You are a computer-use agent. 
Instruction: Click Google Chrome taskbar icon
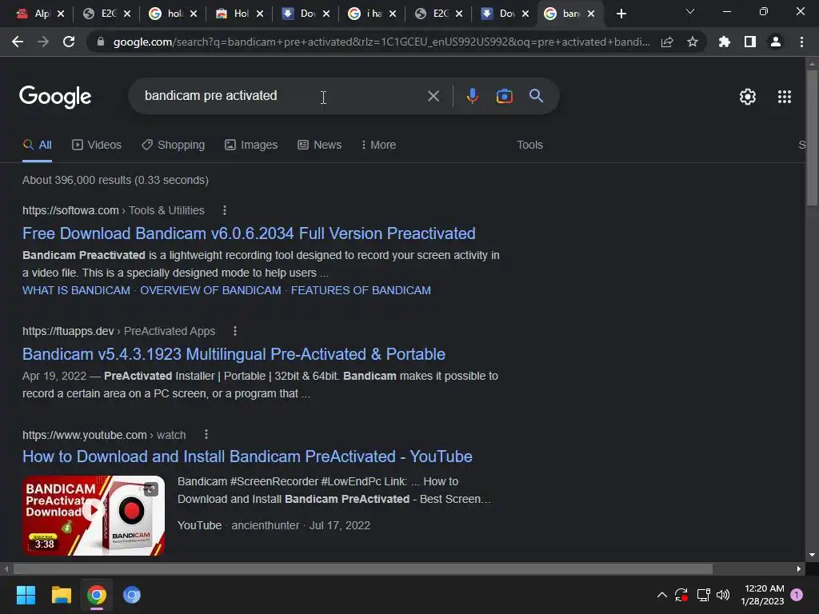[97, 595]
